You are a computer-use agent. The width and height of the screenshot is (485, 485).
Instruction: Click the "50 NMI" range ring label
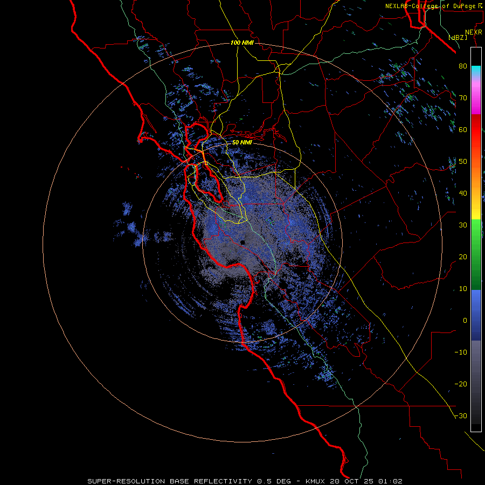click(242, 143)
